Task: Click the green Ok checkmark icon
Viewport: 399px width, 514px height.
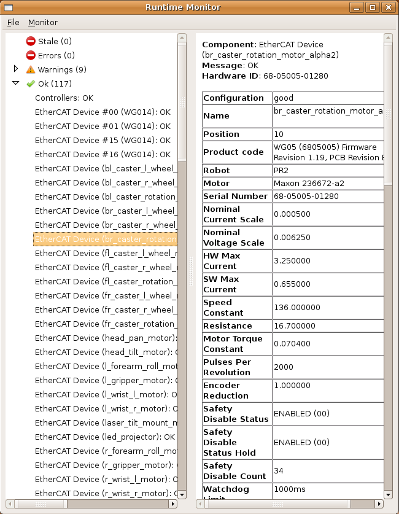Action: [x=31, y=84]
